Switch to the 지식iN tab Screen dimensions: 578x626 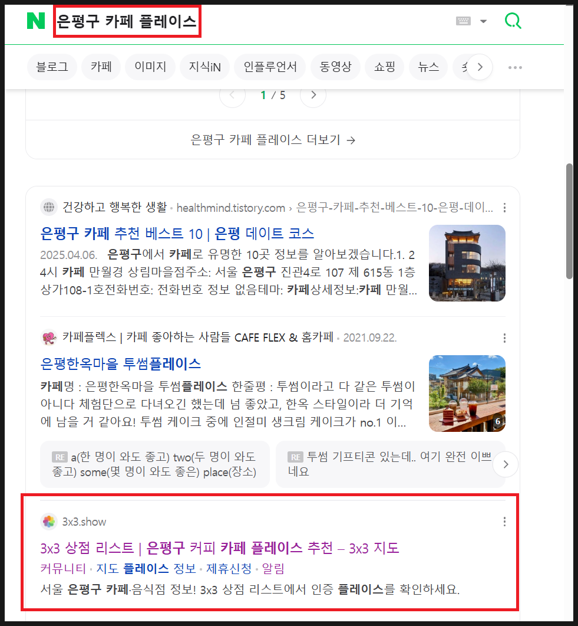pos(204,67)
